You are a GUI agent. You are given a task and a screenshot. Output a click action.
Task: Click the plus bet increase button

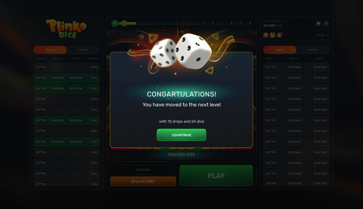[171, 170]
